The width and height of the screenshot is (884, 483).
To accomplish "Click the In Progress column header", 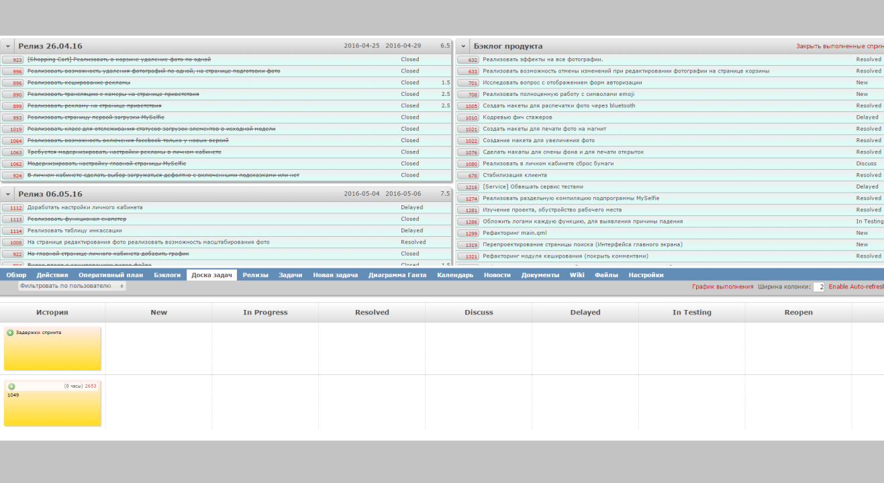I will (x=265, y=313).
